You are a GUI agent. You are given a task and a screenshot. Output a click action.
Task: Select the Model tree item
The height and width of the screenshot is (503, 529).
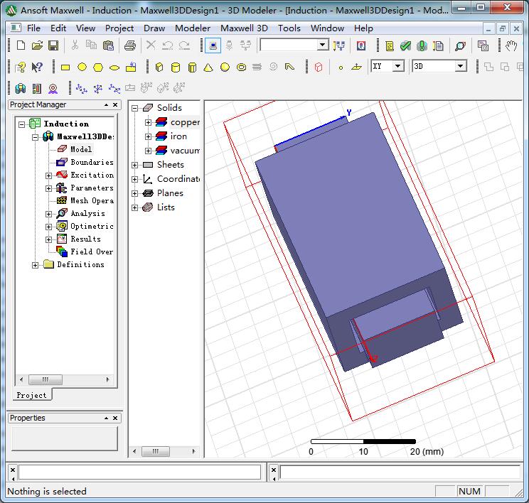point(81,149)
